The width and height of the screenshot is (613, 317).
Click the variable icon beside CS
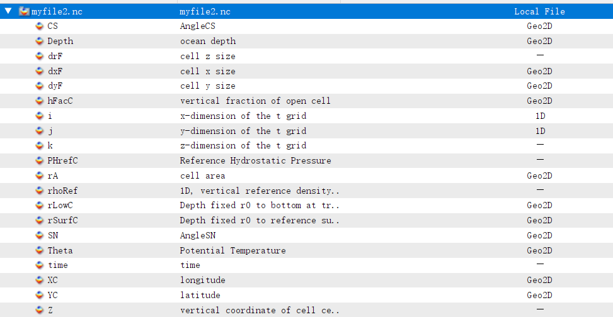coord(40,26)
